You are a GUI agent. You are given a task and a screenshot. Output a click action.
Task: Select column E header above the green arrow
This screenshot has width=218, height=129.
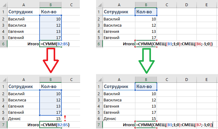(206, 5)
